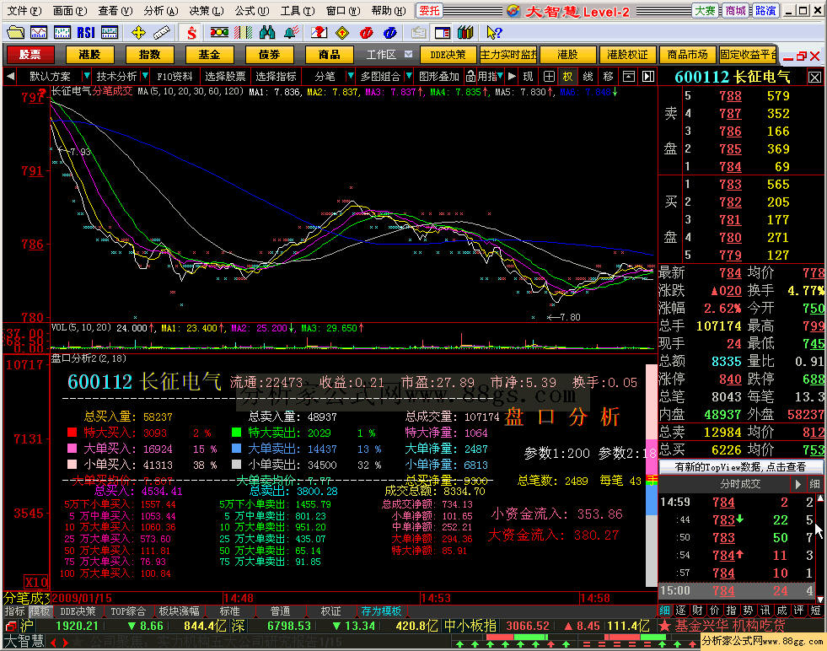Click the 大赛 title bar button
The height and width of the screenshot is (651, 827).
705,11
